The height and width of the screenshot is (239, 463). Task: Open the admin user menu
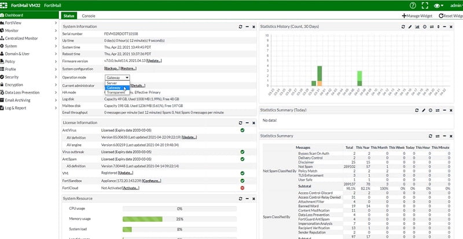coord(457,5)
